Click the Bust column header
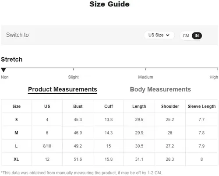The height and width of the screenshot is (176, 219). (78, 106)
